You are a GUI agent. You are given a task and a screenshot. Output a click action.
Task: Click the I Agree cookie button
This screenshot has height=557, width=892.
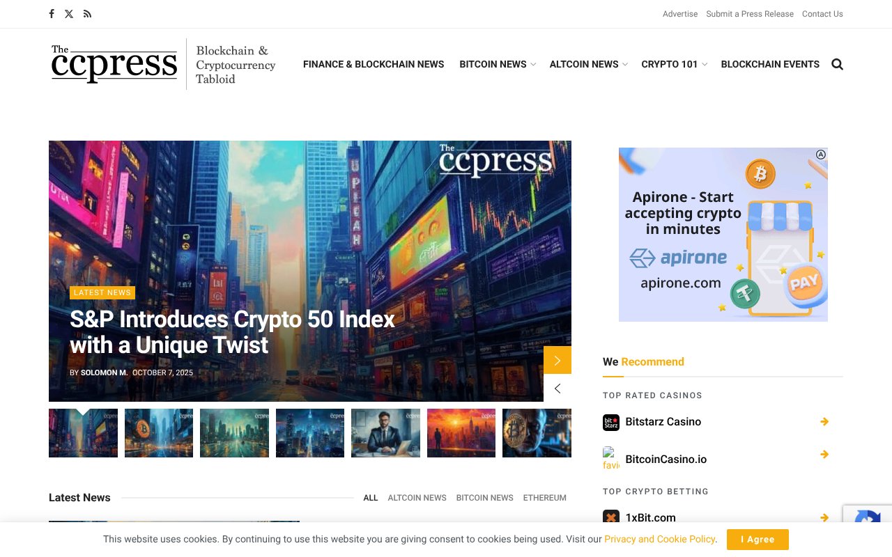[758, 539]
